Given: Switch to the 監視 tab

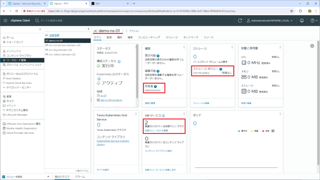Looking at the screenshot, I should [109, 37].
